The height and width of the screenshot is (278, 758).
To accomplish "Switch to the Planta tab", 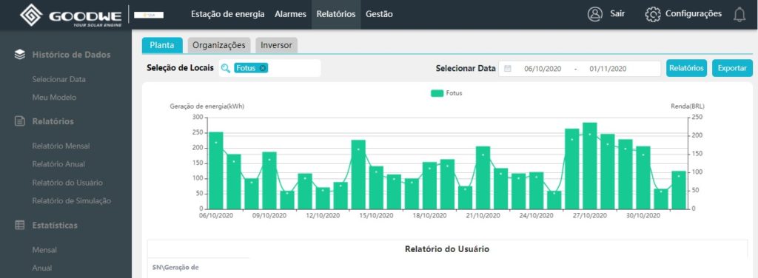I will pyautogui.click(x=162, y=45).
